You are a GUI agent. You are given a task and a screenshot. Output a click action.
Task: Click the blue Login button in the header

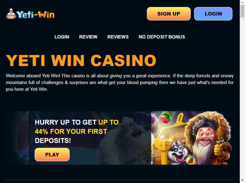click(x=213, y=14)
